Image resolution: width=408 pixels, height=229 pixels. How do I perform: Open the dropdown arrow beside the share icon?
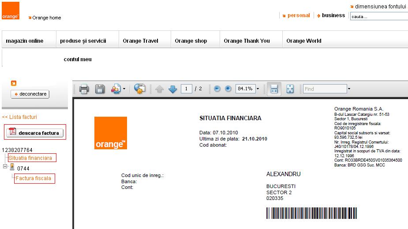point(124,89)
